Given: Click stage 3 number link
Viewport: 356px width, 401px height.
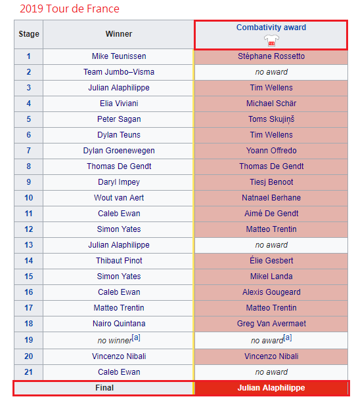Looking at the screenshot, I should [x=29, y=88].
